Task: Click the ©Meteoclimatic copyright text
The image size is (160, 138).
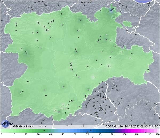Action: coord(23,126)
